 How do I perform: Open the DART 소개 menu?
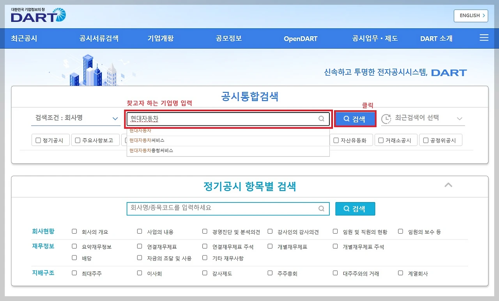click(436, 39)
